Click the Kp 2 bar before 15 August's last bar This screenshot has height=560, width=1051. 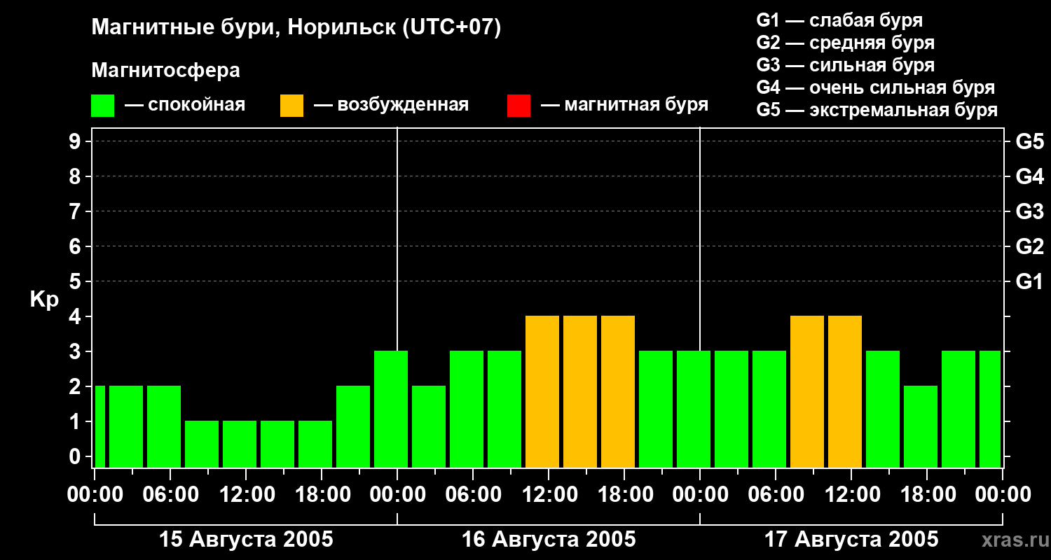pyautogui.click(x=353, y=426)
